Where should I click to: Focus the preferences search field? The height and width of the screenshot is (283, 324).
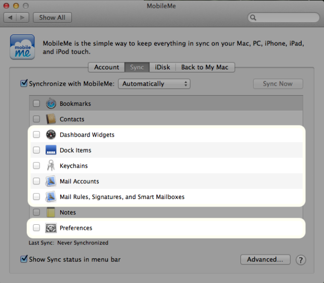tap(283, 18)
